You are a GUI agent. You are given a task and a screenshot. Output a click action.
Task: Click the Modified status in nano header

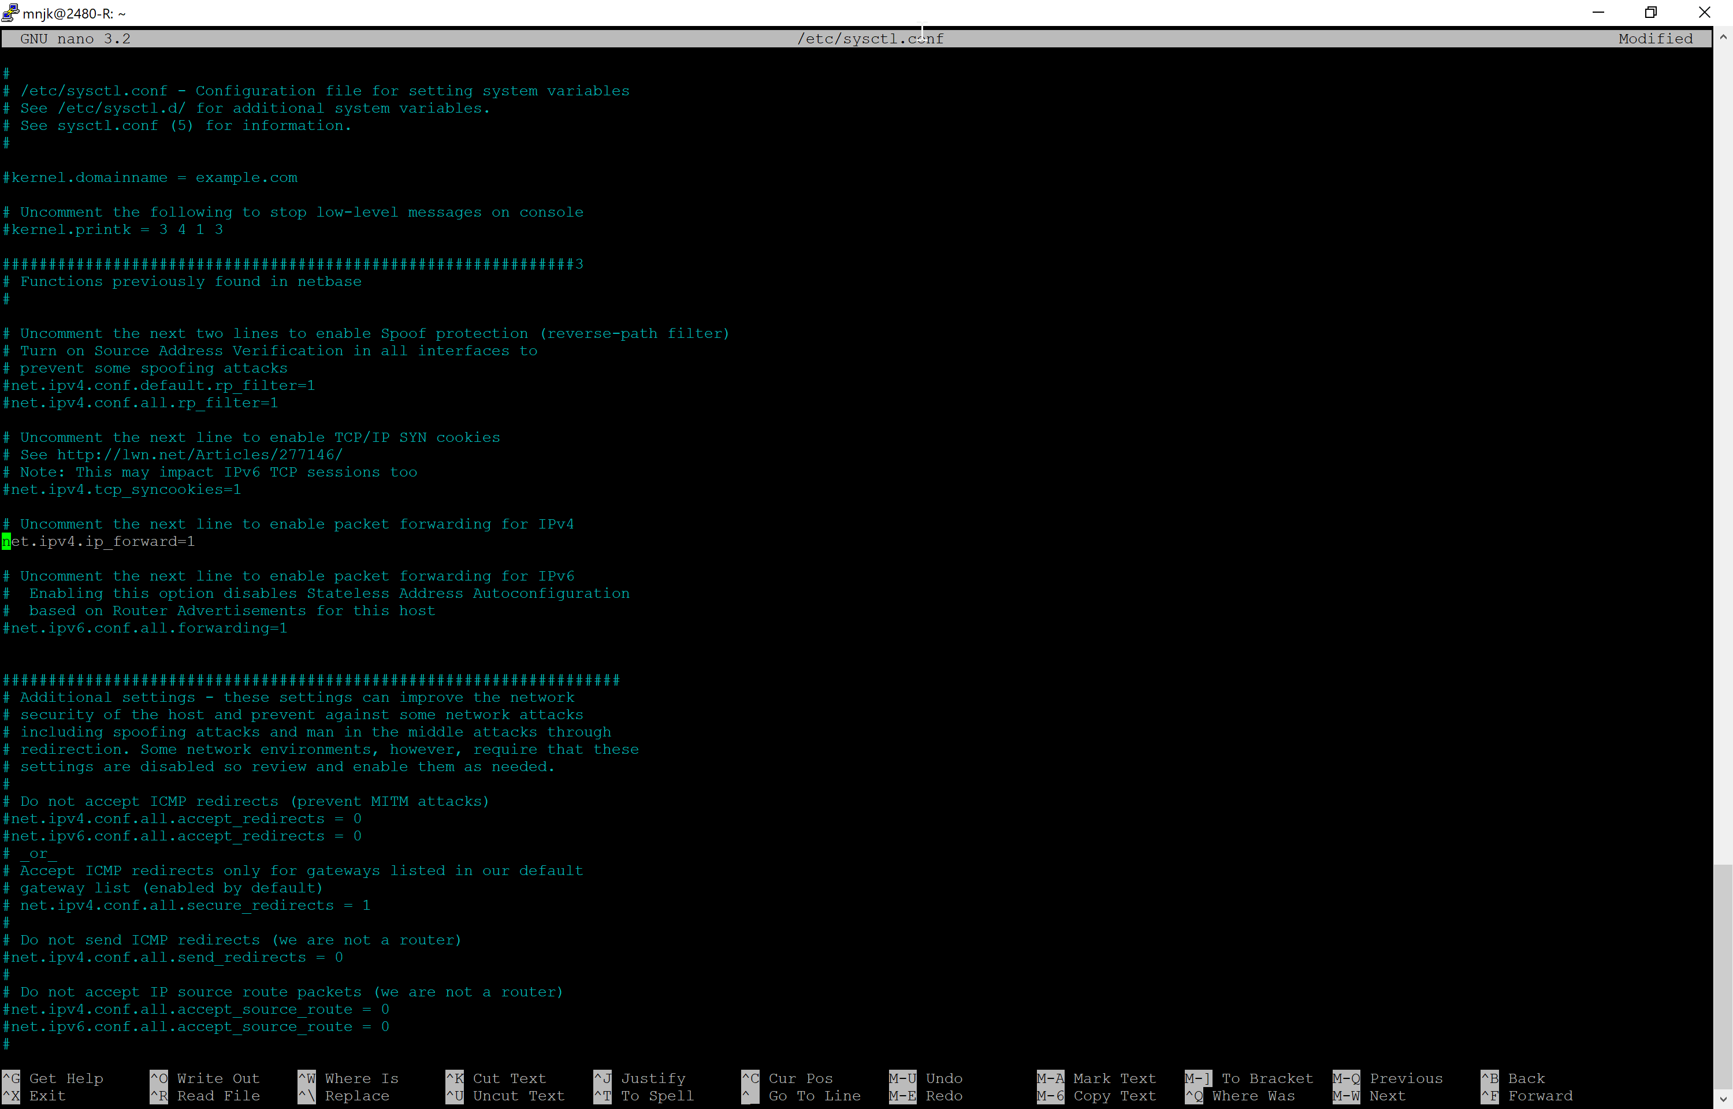[1655, 39]
